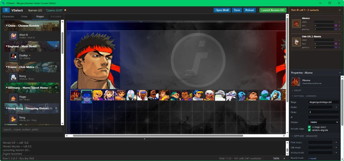Select Remy portrait in the Stages list
The image size is (344, 161).
[x=13, y=77]
